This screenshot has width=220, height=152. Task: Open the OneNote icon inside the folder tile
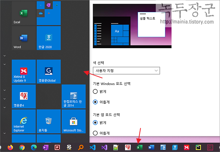(49, 5)
